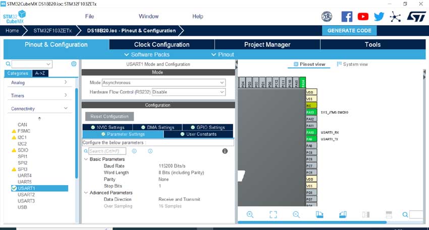The height and width of the screenshot is (230, 429).
Task: Open the gear settings icon in the left panel
Action: (x=74, y=64)
